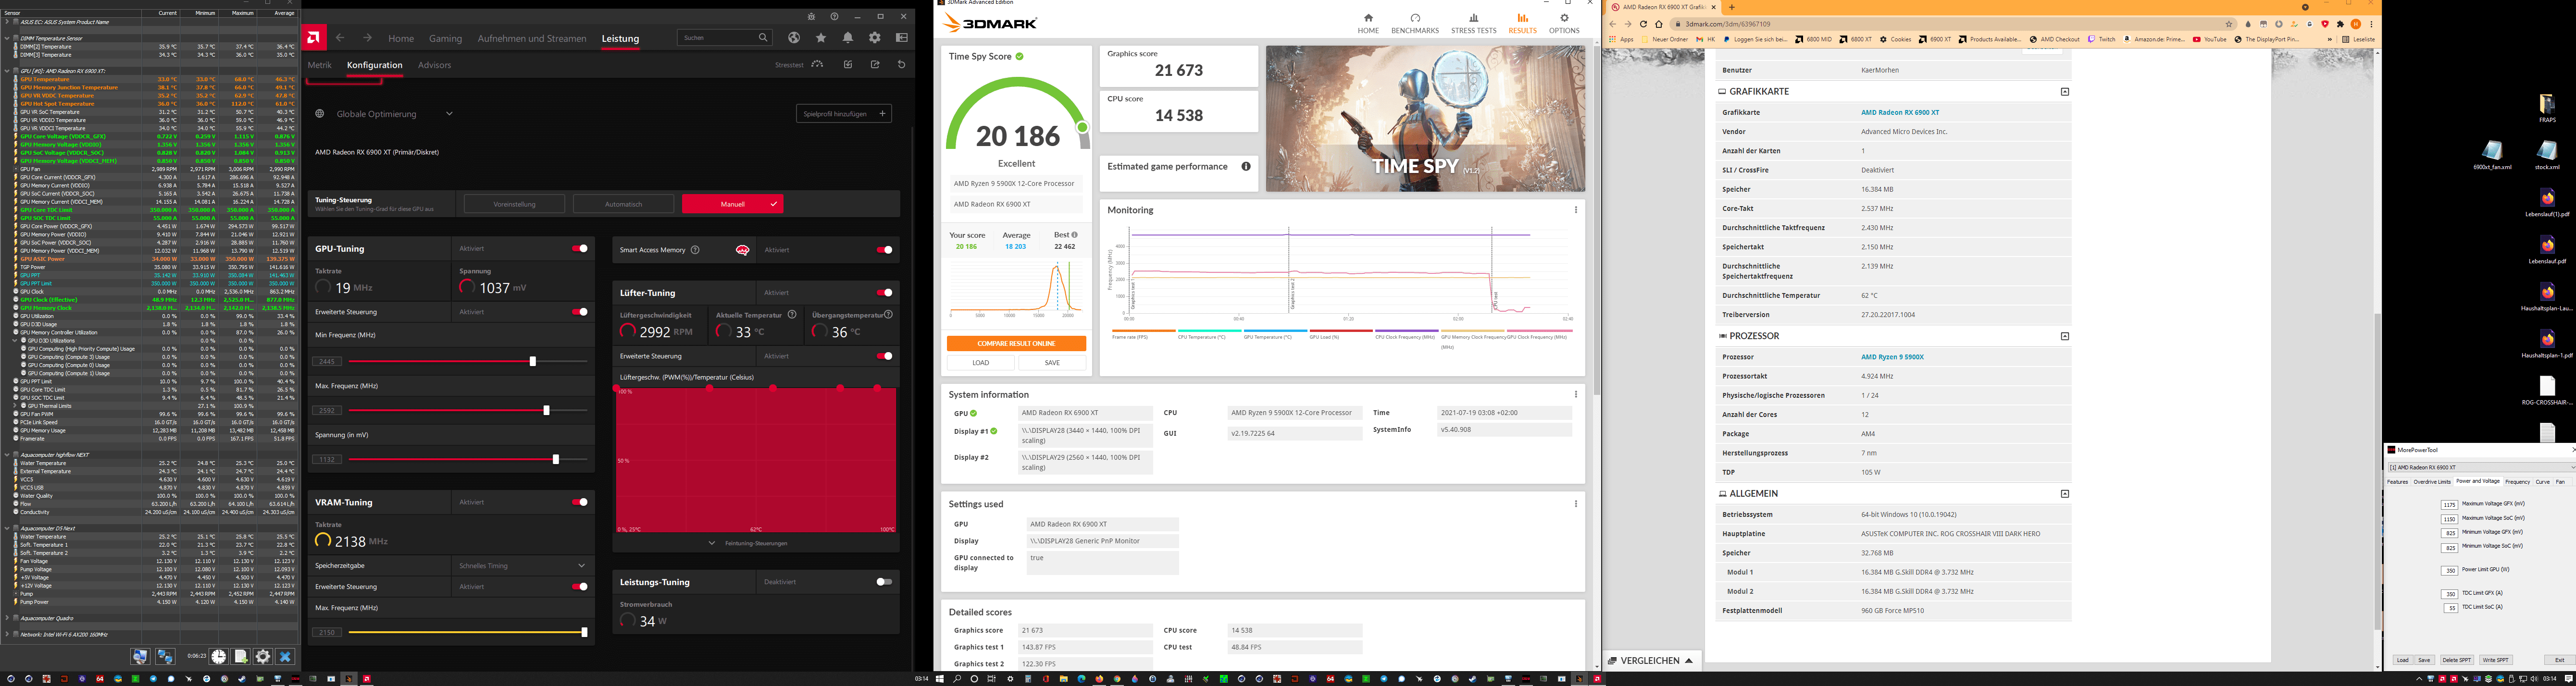Select the stock.xml desktop file
This screenshot has height=686, width=2576.
2547,155
